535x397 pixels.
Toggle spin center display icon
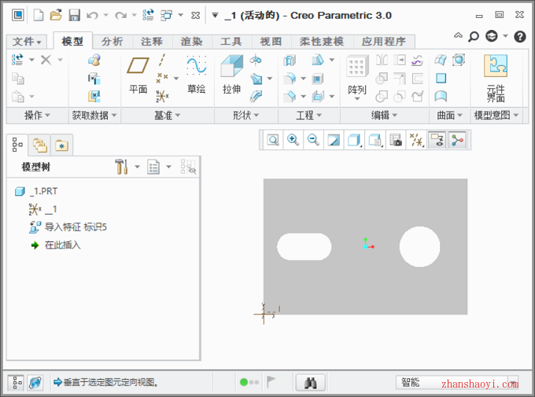(457, 140)
